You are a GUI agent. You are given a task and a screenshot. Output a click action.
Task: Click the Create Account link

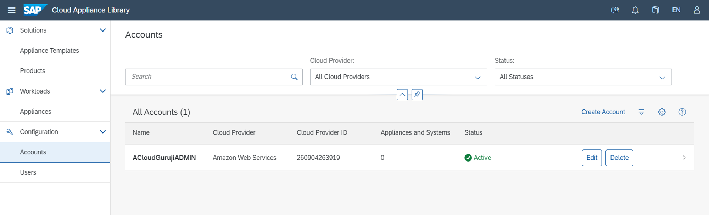click(603, 112)
